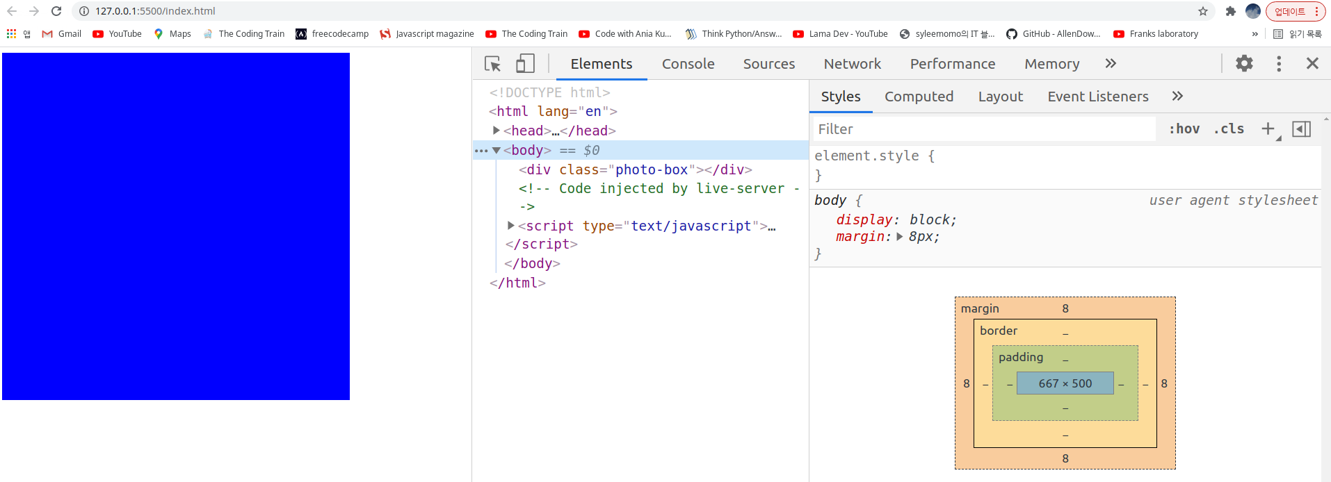Select the Computed sidebar tab
This screenshot has height=482, width=1331.
(919, 97)
